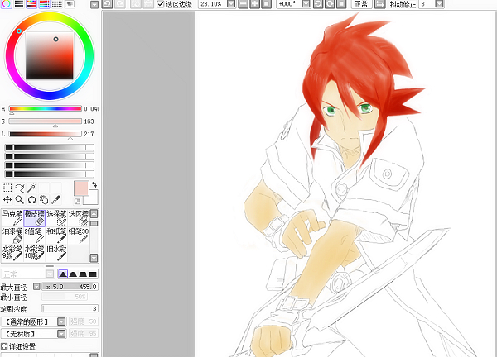Toggle the color mixer panel icon

point(44,4)
